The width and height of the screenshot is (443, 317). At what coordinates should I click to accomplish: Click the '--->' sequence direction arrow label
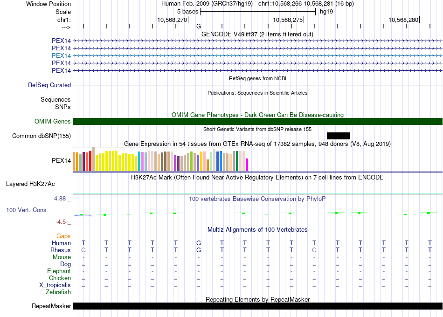click(x=66, y=27)
